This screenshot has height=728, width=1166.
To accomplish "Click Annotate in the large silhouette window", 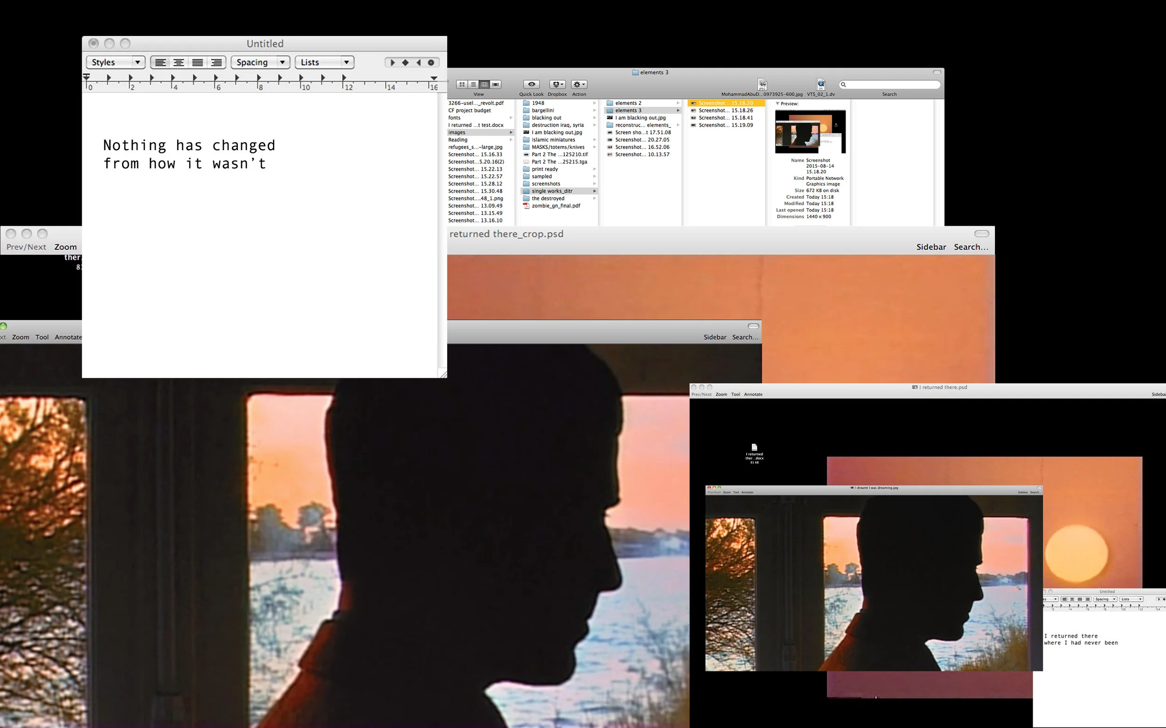I will [x=68, y=337].
